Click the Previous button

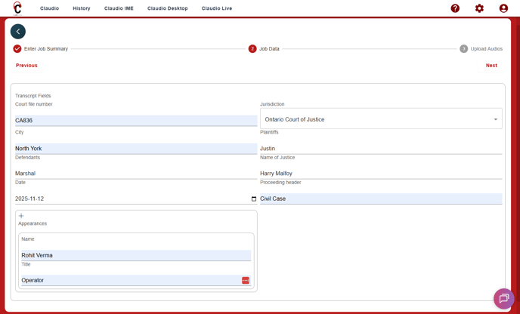tap(26, 66)
